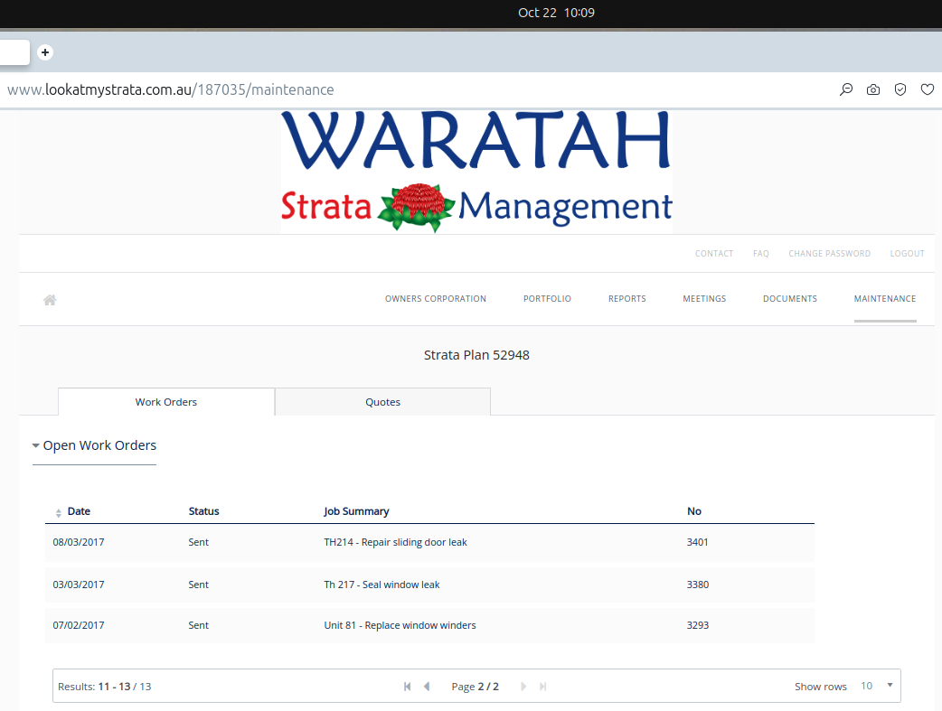The height and width of the screenshot is (711, 942).
Task: Click the Logout link
Action: point(907,254)
